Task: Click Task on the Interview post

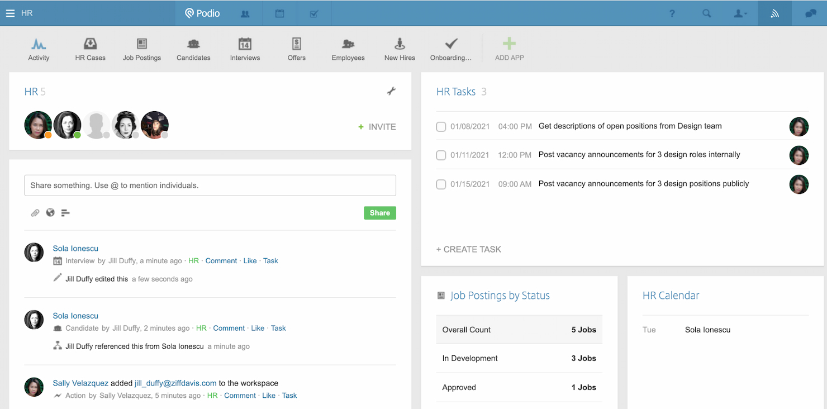Action: (270, 261)
